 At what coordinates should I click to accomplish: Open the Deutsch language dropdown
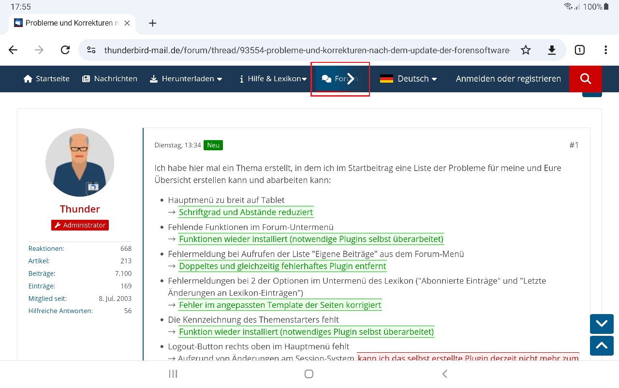coord(408,79)
